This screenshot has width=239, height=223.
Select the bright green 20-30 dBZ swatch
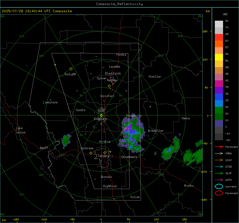219,110
